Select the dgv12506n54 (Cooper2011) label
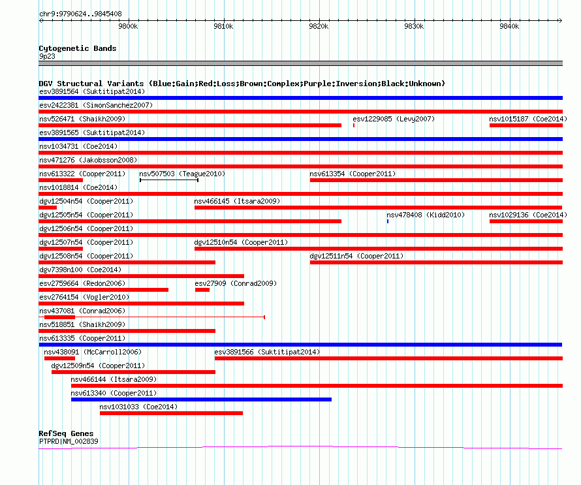 point(86,228)
